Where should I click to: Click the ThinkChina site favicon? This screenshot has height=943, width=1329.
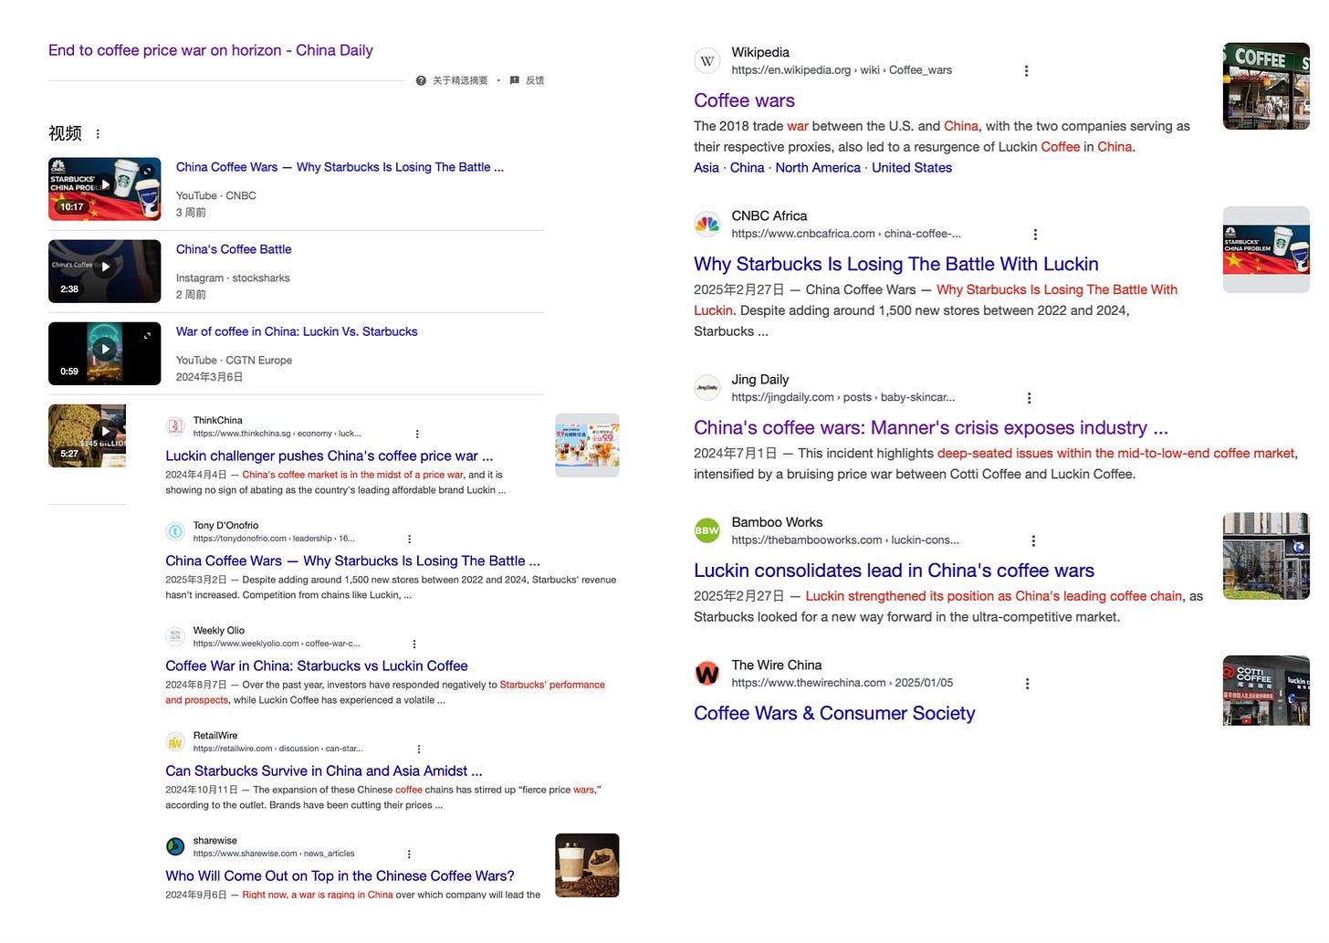point(175,426)
